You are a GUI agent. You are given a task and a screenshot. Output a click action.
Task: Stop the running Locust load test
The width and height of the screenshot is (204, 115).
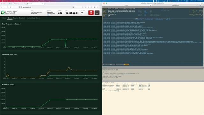(x=91, y=12)
